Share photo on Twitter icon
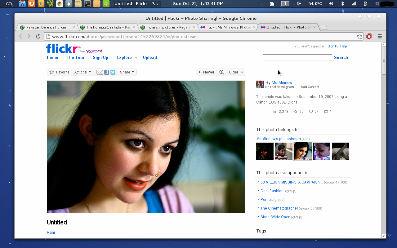Viewport: 397px width, 248px height. coord(113,72)
